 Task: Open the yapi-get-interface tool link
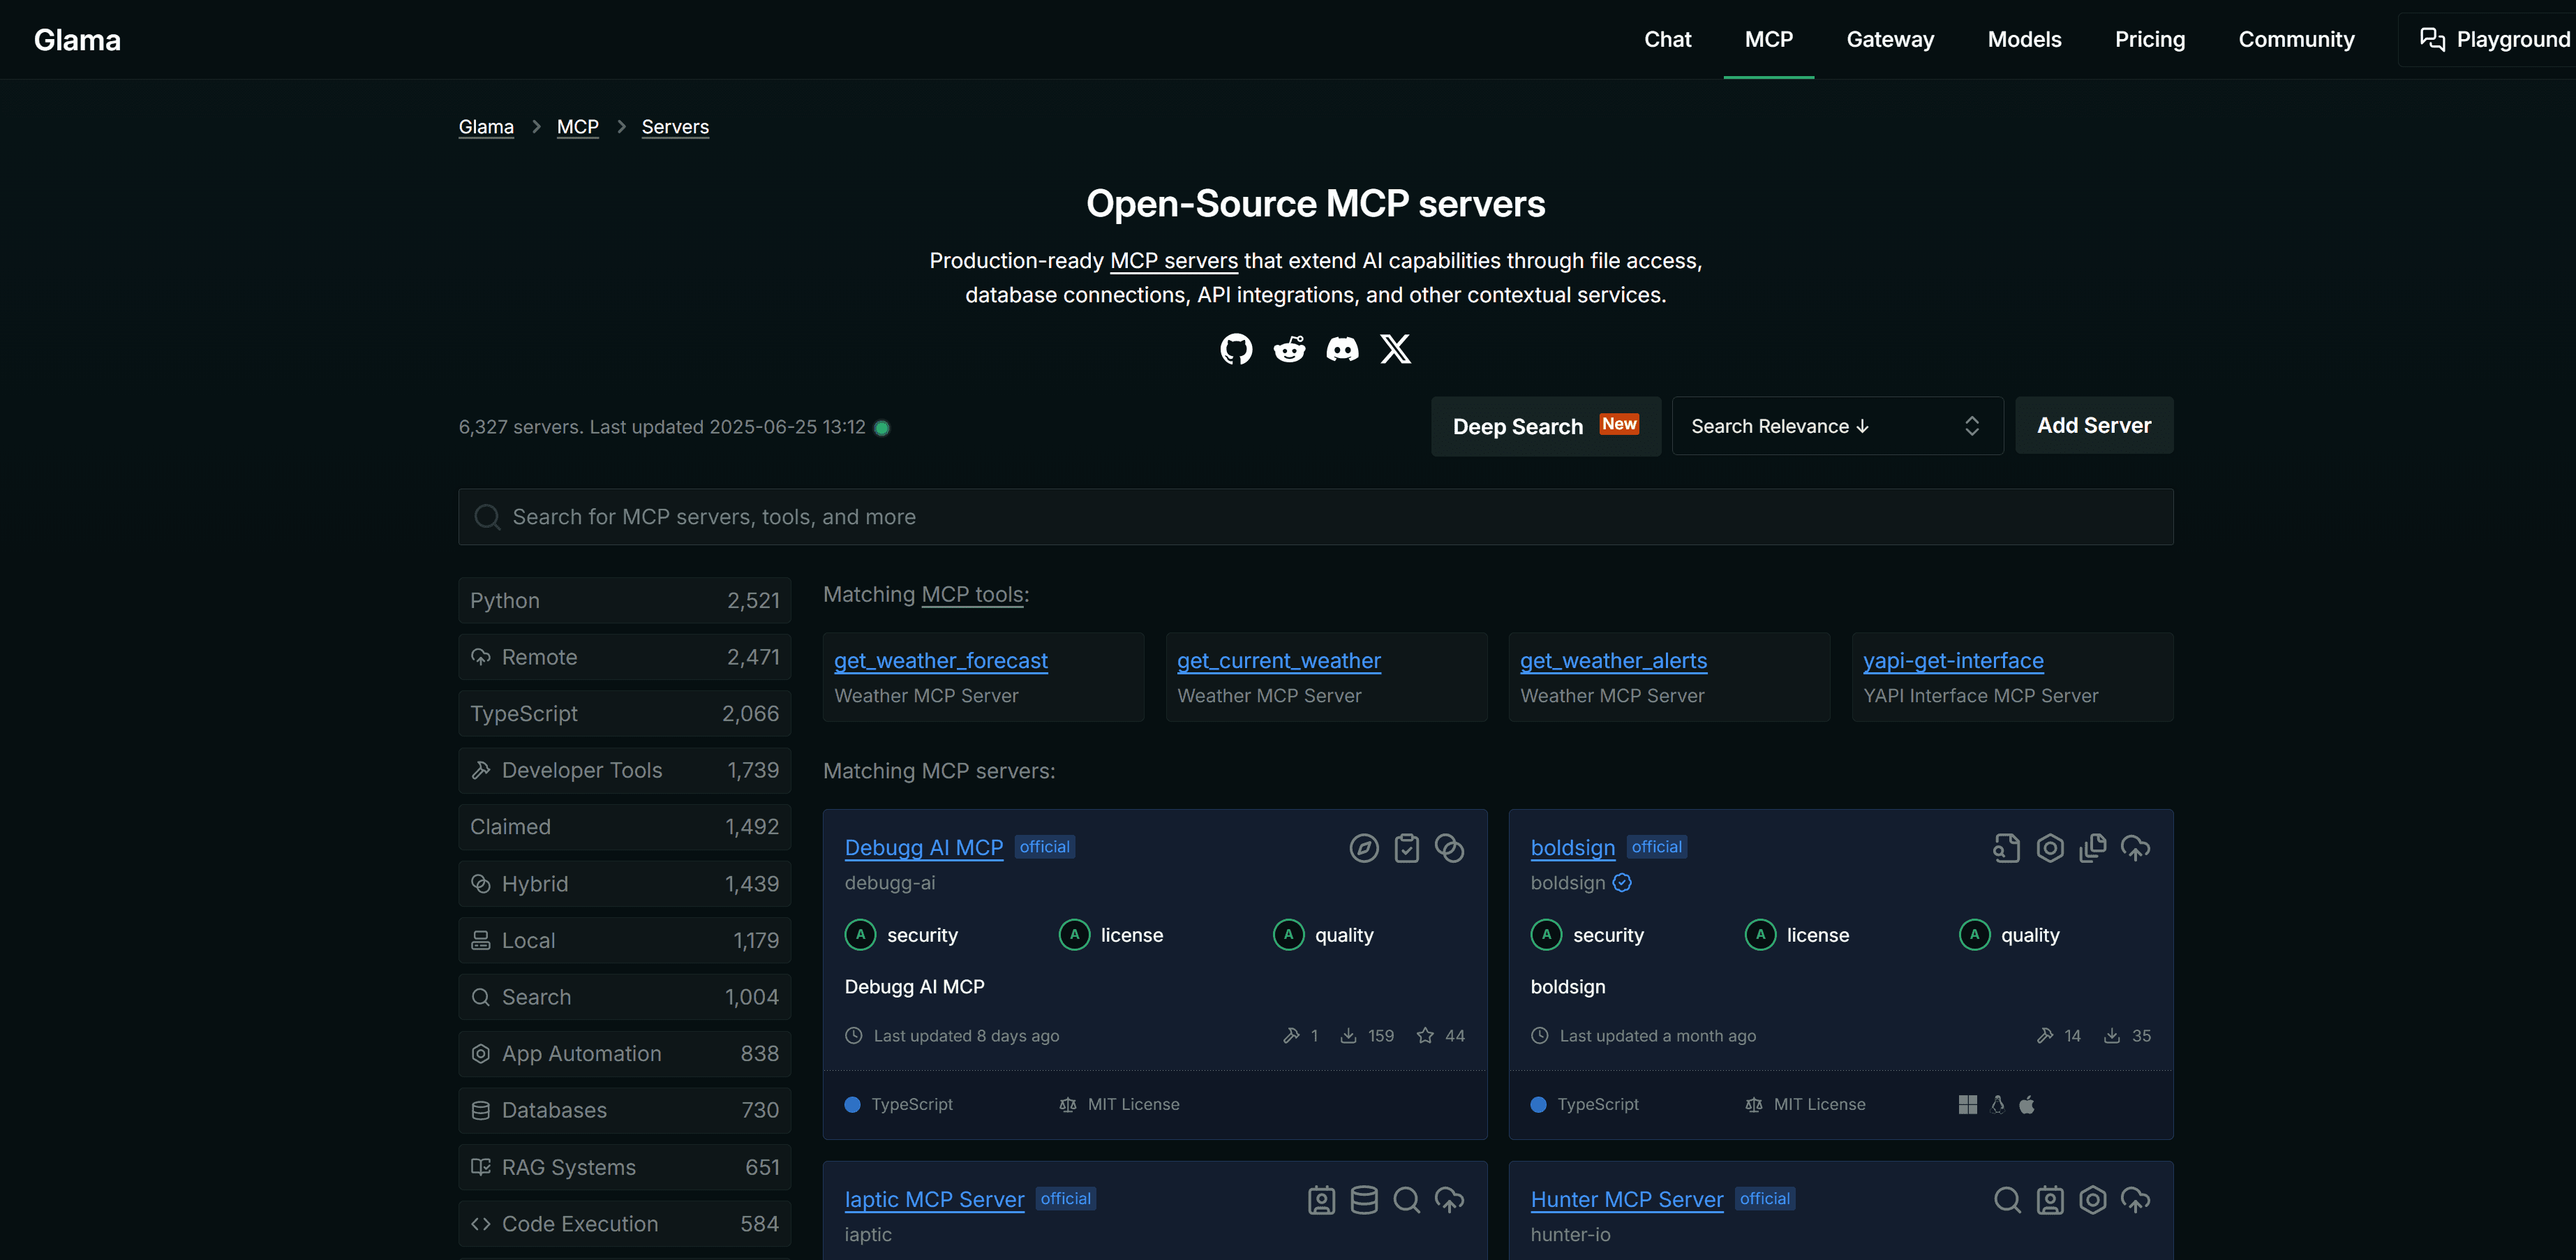1953,661
